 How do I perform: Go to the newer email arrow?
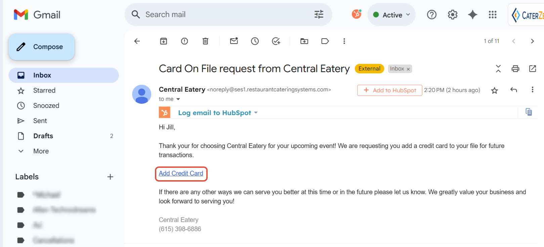[513, 41]
